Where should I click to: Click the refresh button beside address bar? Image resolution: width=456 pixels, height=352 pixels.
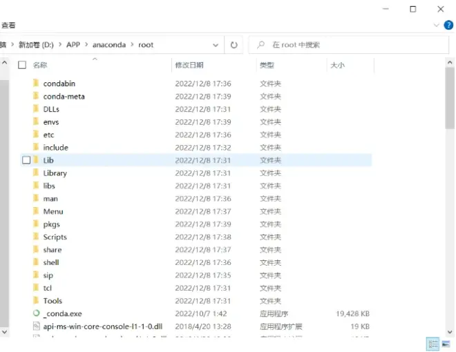(x=234, y=45)
